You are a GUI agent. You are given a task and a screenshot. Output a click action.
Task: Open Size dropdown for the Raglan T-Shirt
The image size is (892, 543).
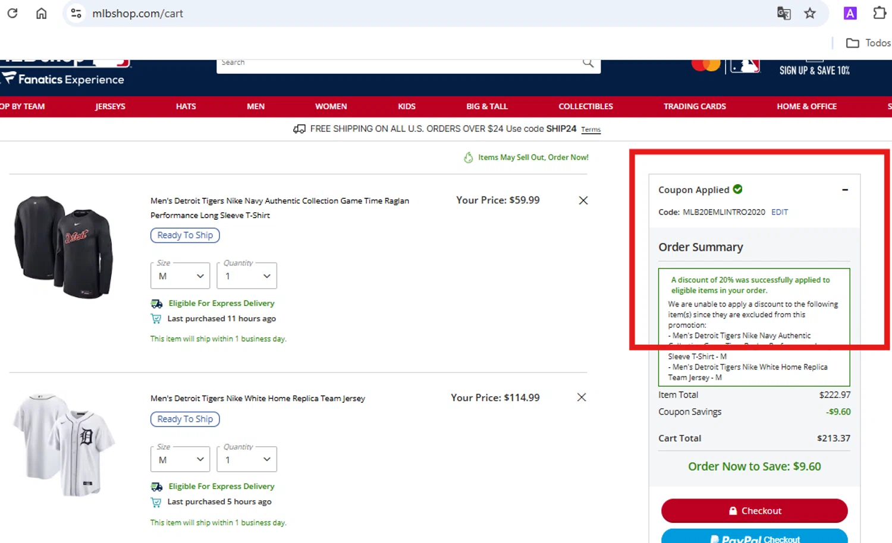(180, 276)
